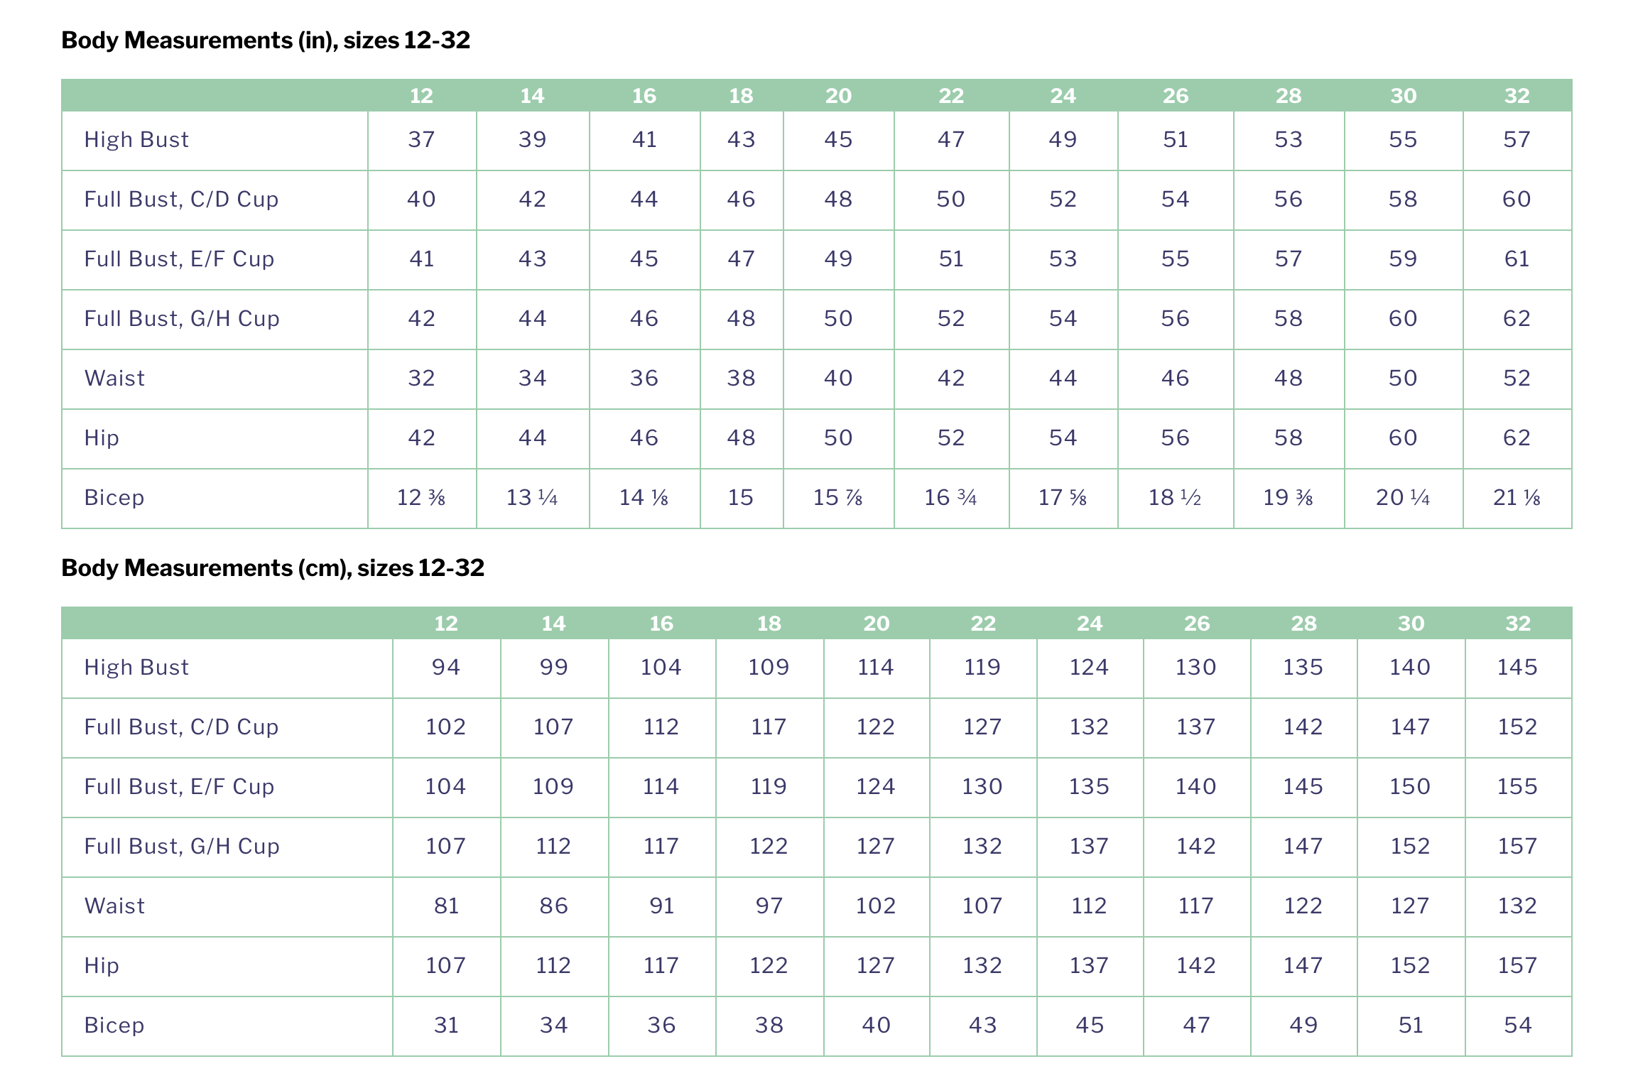Click the Full Bust, E/F Cup value "155" cell
Image resolution: width=1638 pixels, height=1081 pixels.
1517,787
